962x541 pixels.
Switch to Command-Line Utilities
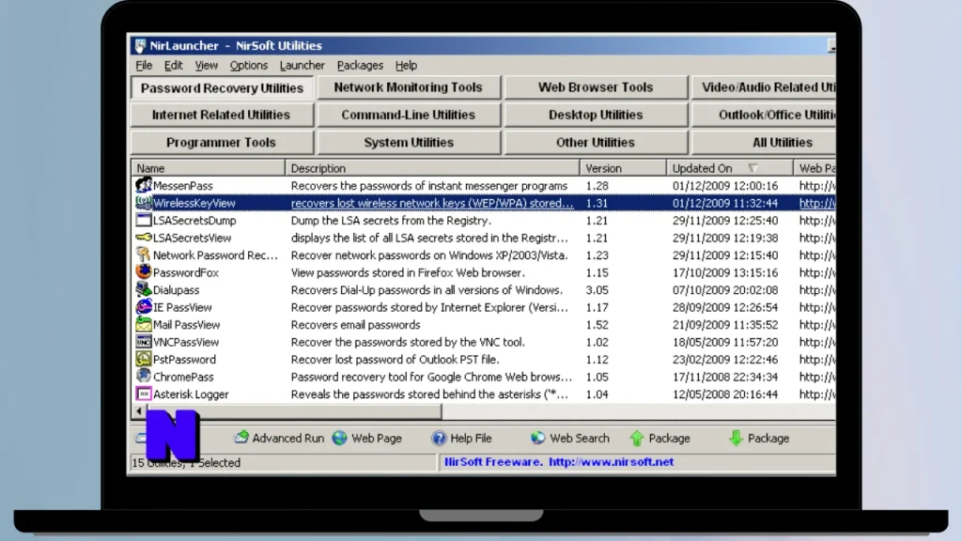click(x=409, y=115)
